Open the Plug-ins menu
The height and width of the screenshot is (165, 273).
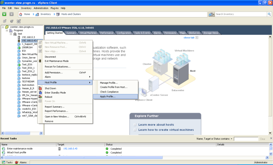tap(54, 8)
